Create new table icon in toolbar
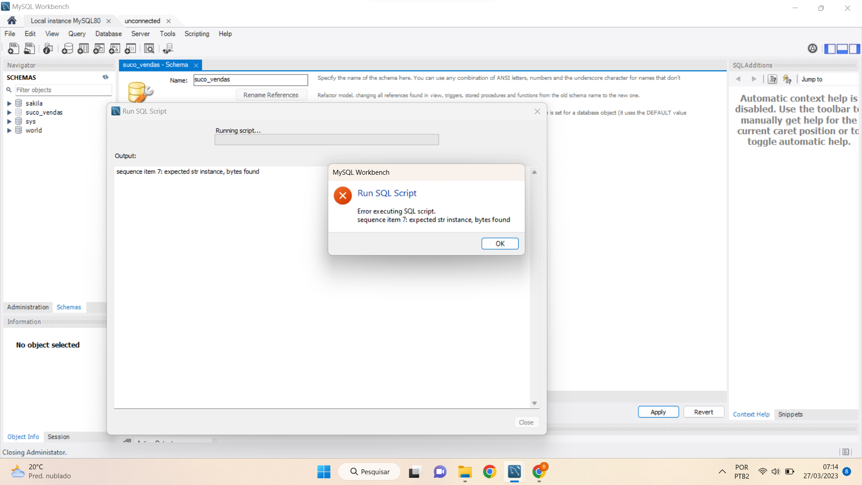This screenshot has height=485, width=862. 83,48
